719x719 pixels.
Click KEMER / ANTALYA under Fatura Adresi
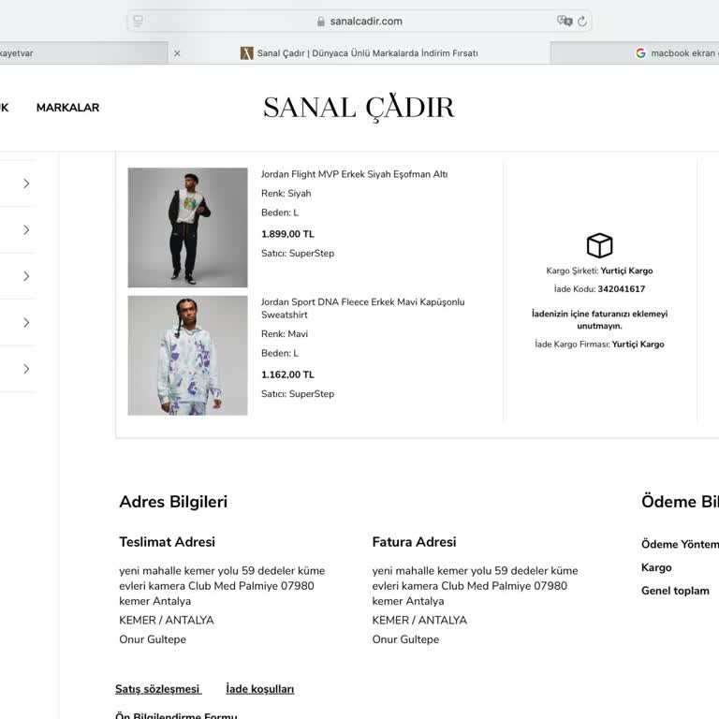tap(419, 620)
